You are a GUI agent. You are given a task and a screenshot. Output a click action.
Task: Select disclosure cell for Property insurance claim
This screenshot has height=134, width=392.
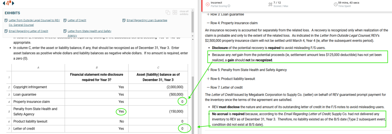tap(96, 102)
